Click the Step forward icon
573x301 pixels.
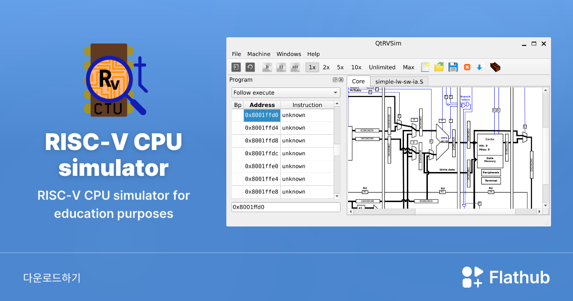coord(295,67)
